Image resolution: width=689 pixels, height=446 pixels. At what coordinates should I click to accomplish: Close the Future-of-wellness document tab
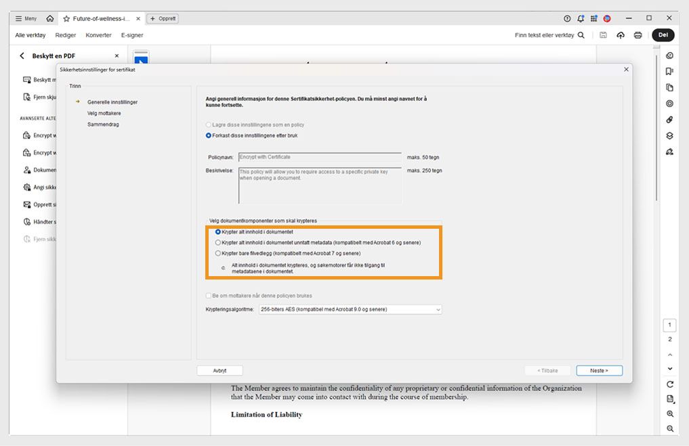click(x=138, y=18)
